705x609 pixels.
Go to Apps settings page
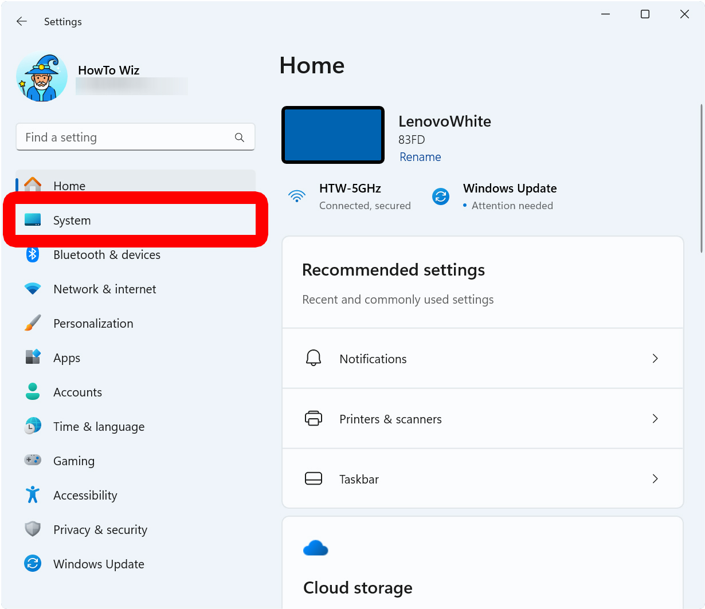pos(66,358)
